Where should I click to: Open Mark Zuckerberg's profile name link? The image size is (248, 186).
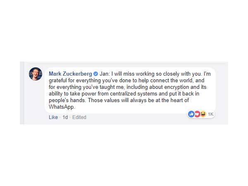(70, 74)
